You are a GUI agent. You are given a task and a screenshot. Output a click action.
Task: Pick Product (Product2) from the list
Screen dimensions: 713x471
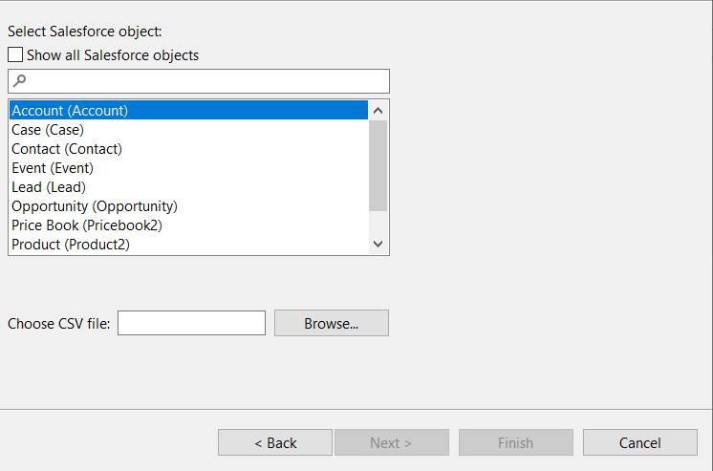[71, 245]
